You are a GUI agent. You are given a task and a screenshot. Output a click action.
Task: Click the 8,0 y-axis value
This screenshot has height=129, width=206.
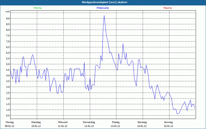point(8,30)
